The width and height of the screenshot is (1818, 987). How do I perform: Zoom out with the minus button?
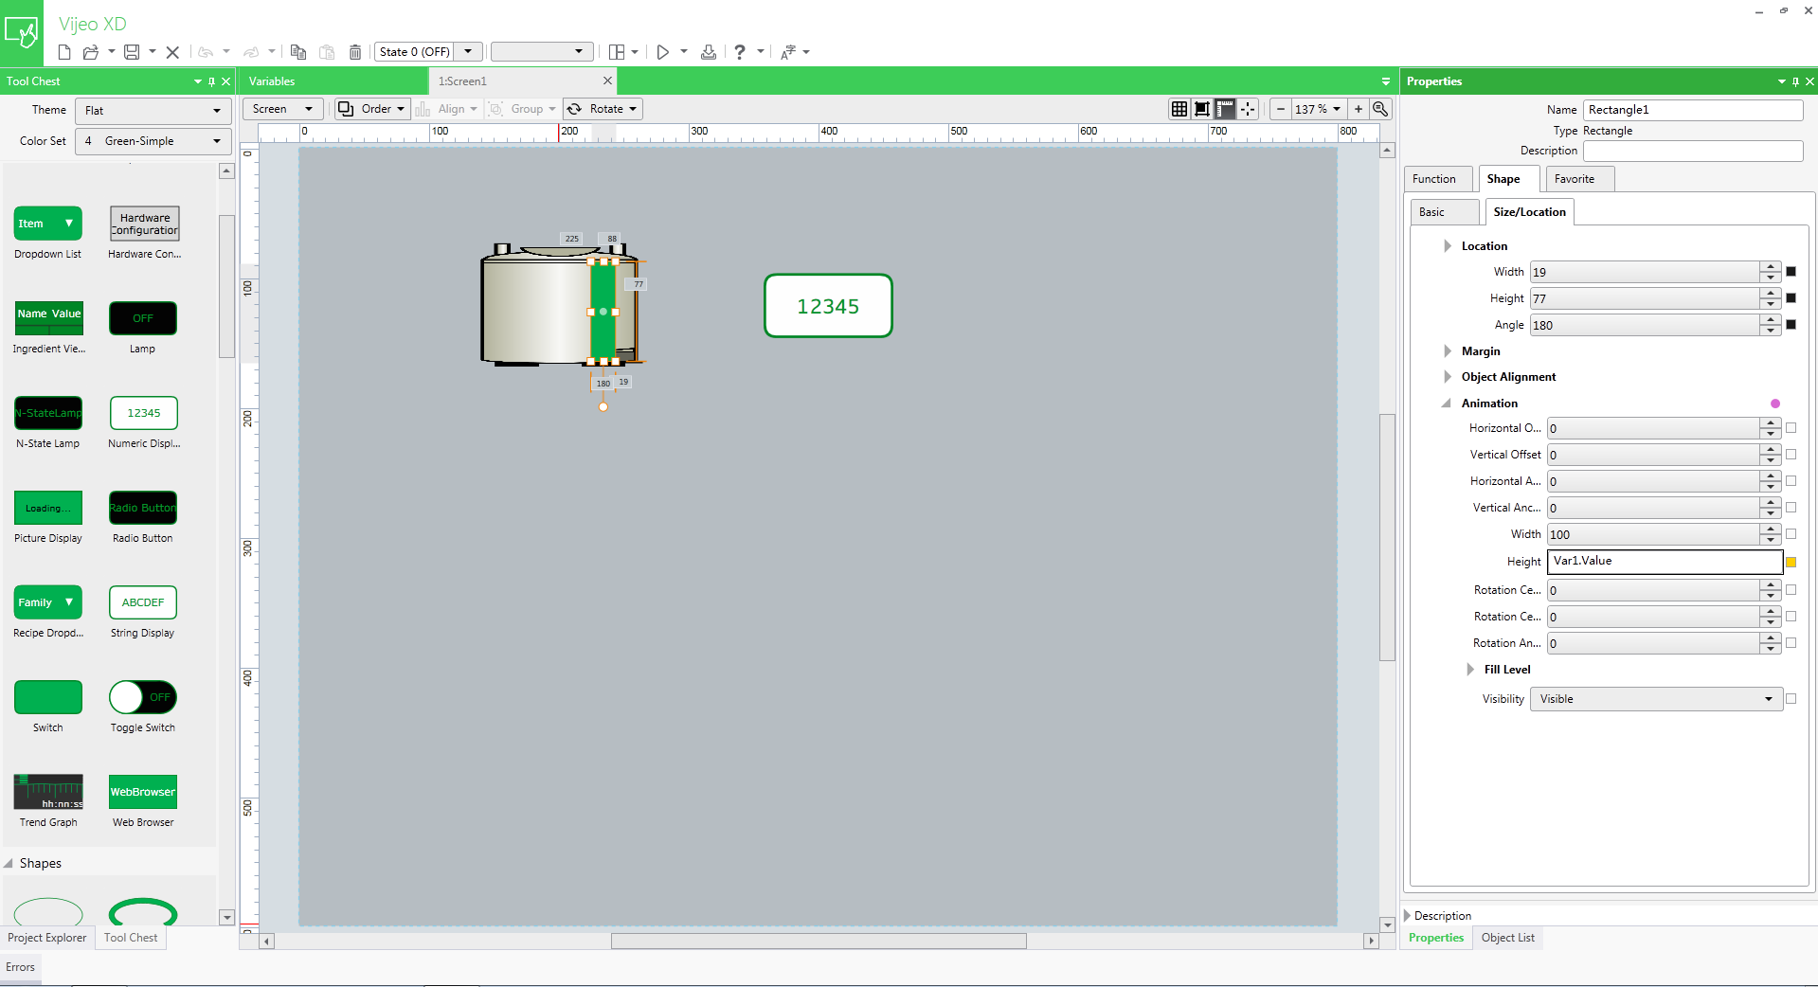[1281, 109]
